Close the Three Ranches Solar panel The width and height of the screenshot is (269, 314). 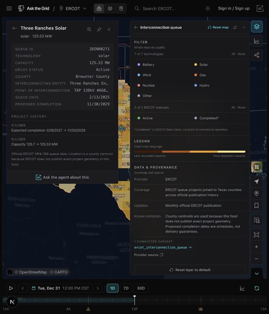(x=109, y=29)
